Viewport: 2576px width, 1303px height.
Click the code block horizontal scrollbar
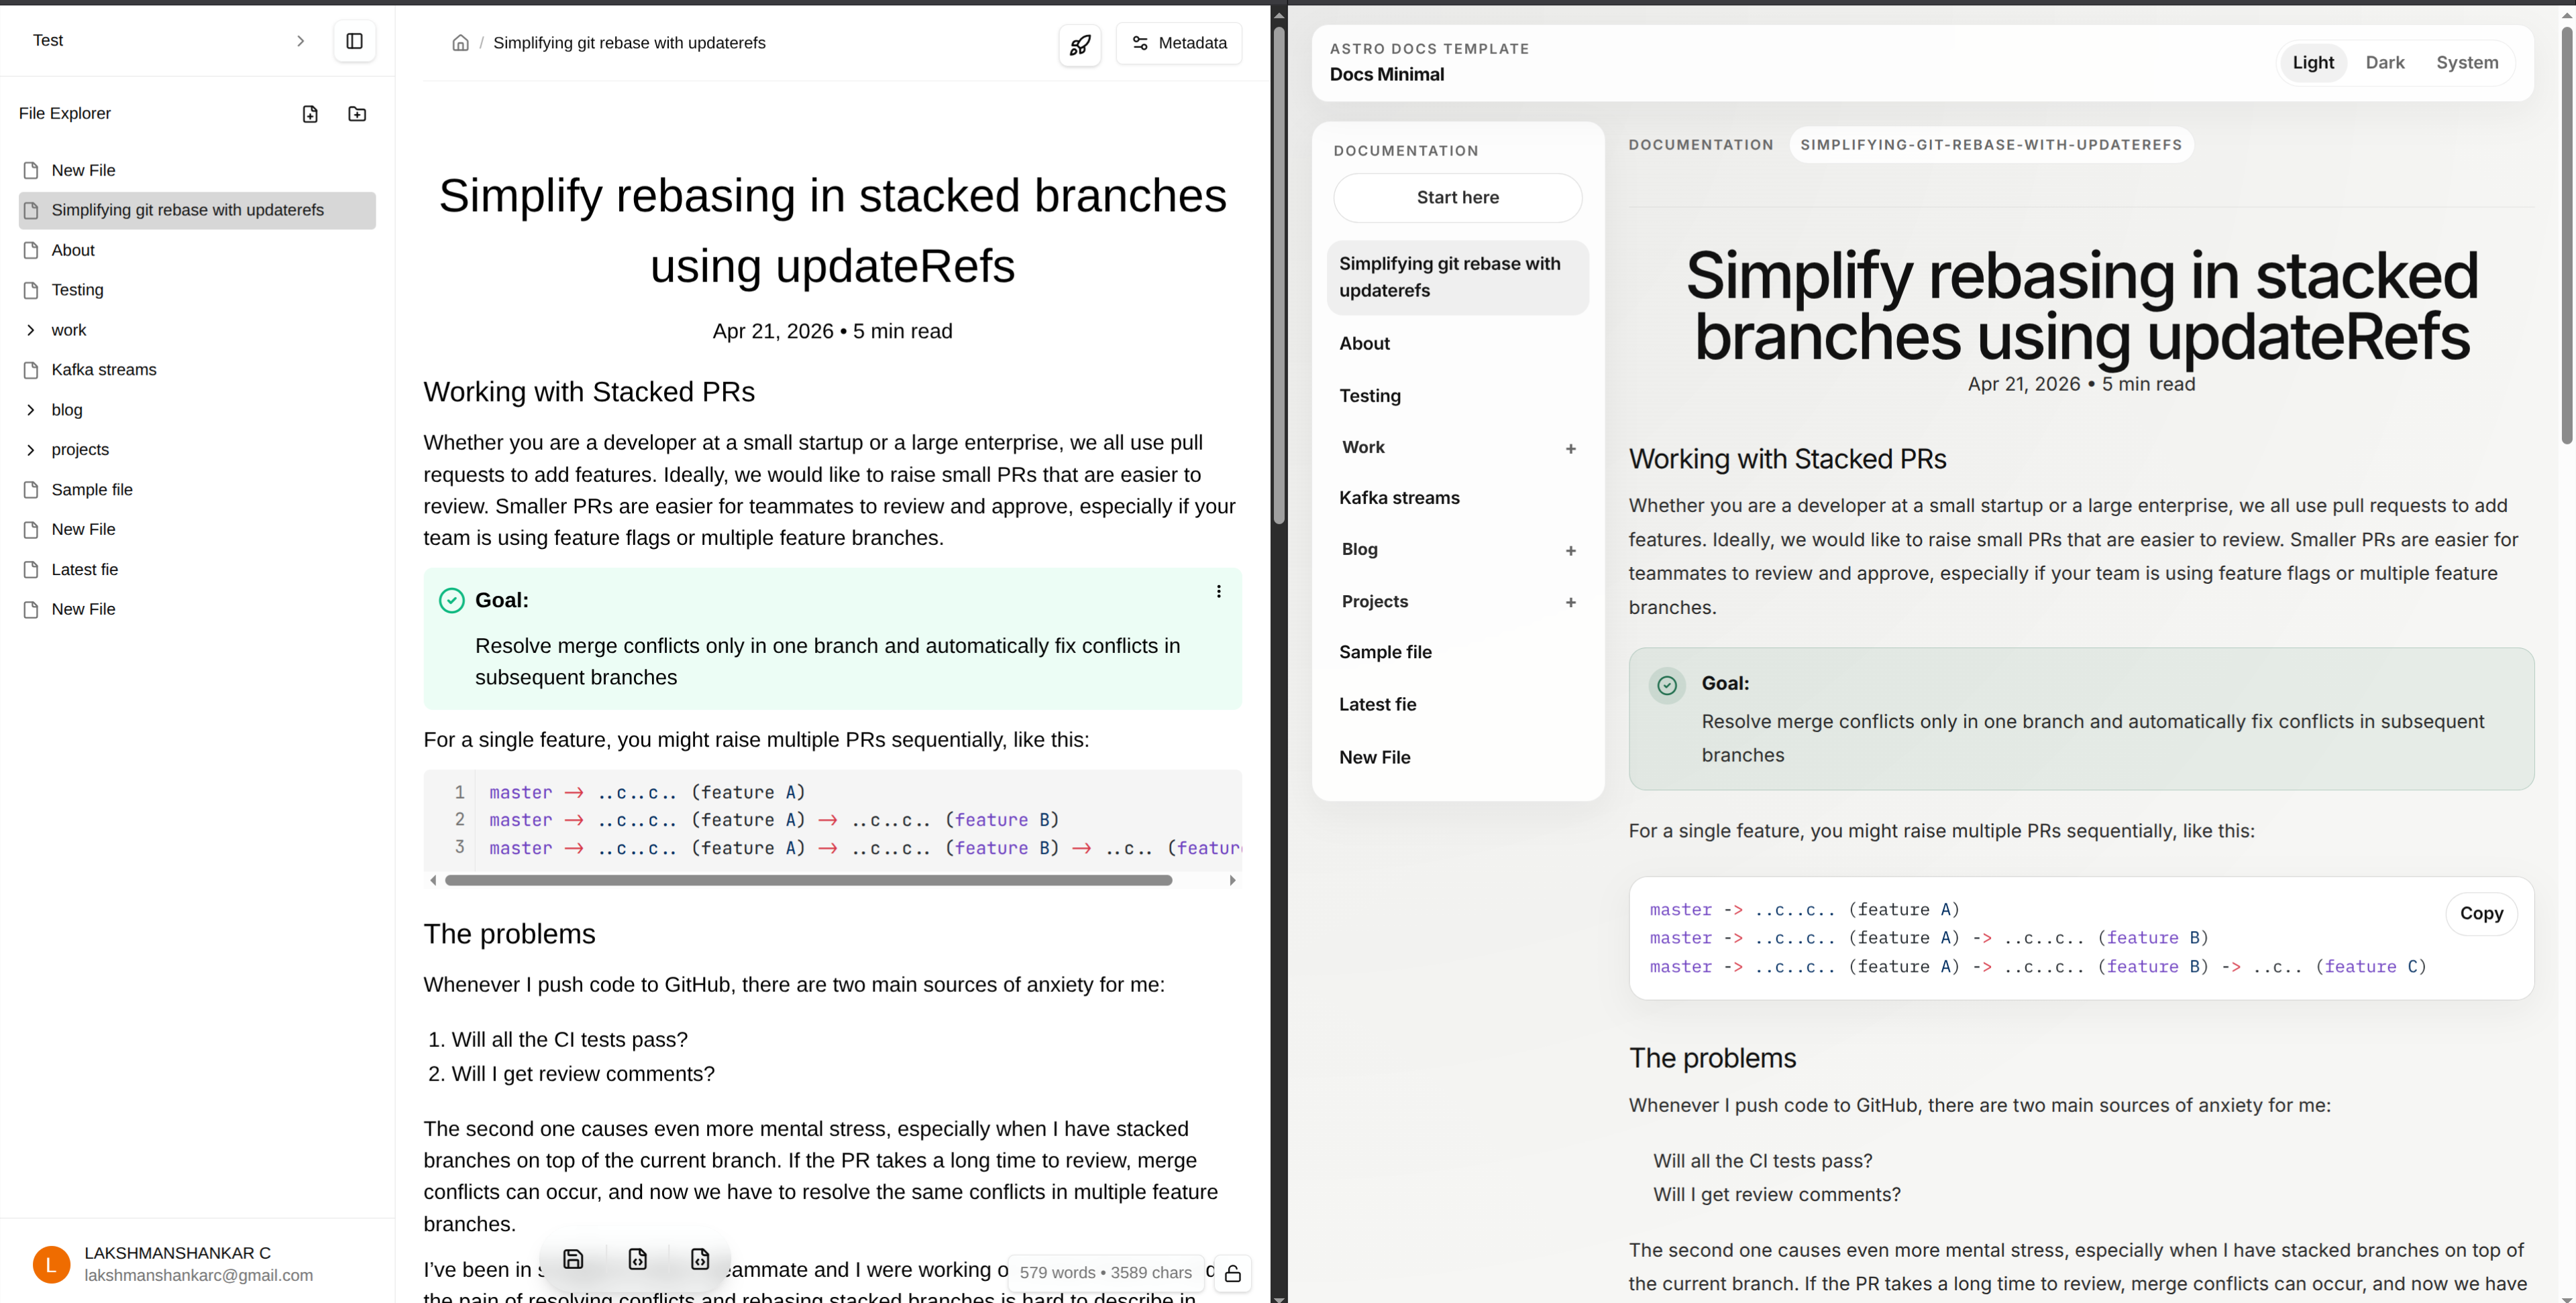[808, 880]
